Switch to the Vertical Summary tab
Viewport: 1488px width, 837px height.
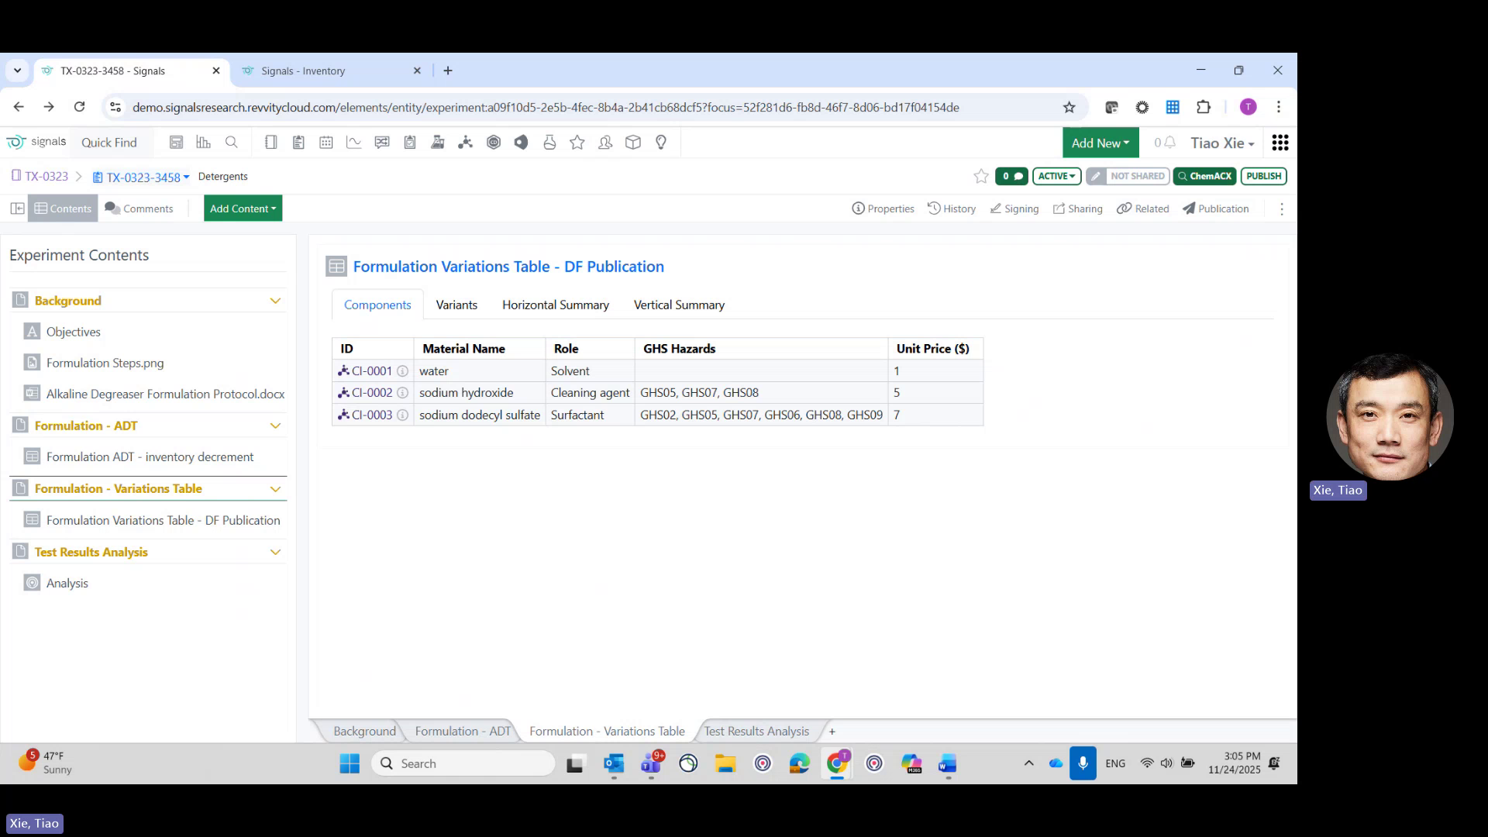[679, 305]
